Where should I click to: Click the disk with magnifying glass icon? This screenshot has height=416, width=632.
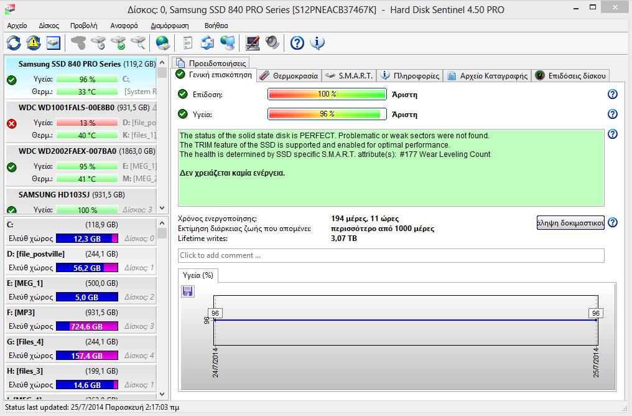pos(138,43)
